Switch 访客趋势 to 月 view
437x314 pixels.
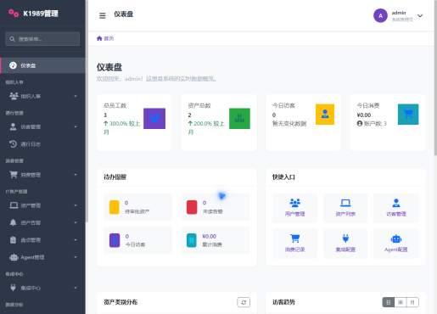click(x=412, y=302)
